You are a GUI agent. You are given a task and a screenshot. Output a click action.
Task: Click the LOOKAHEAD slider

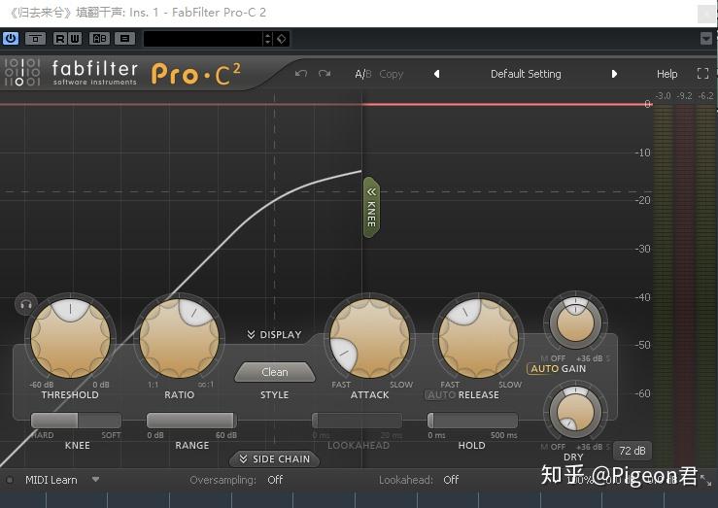coord(358,421)
